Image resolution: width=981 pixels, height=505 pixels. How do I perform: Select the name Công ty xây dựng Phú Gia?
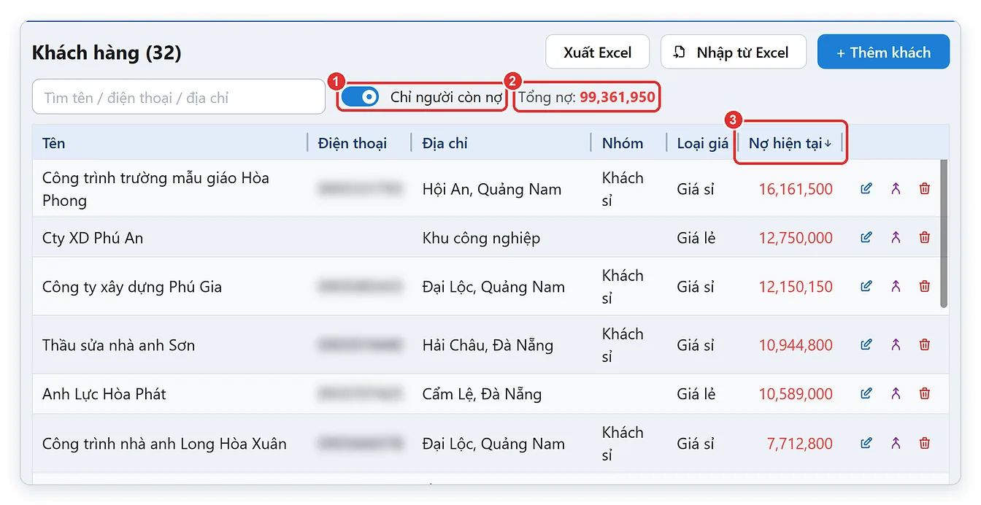click(132, 287)
